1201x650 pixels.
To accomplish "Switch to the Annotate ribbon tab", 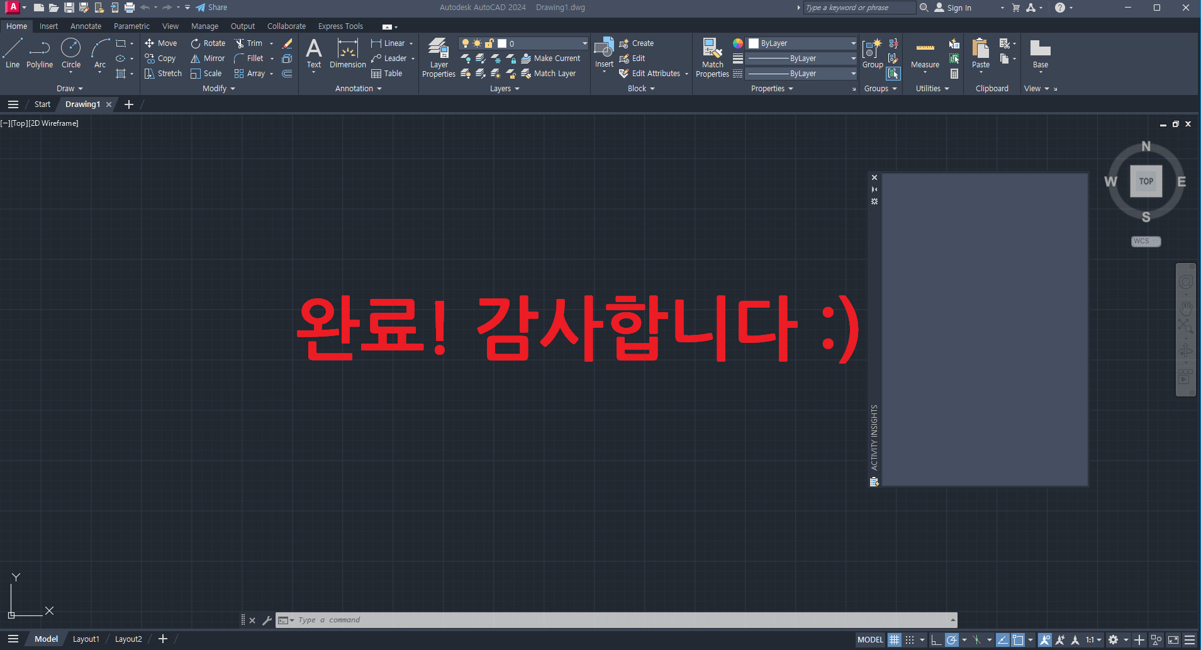I will click(x=86, y=26).
